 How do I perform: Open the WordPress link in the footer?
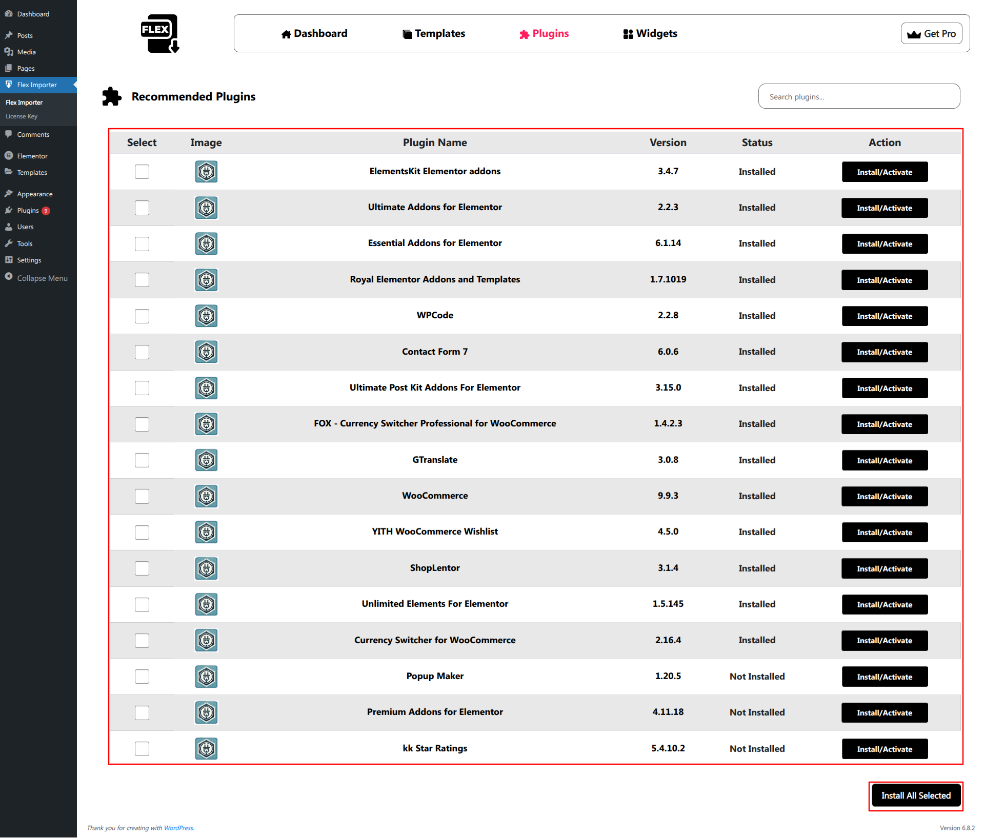point(178,828)
